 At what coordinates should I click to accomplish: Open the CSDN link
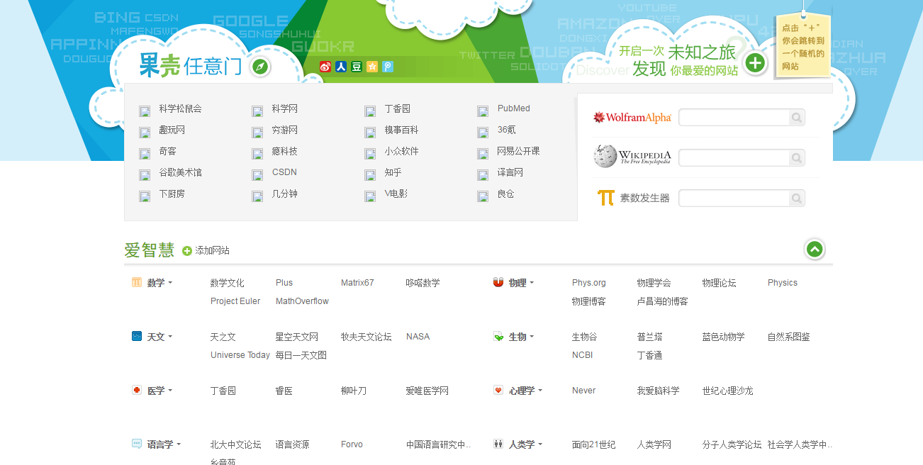pos(284,172)
